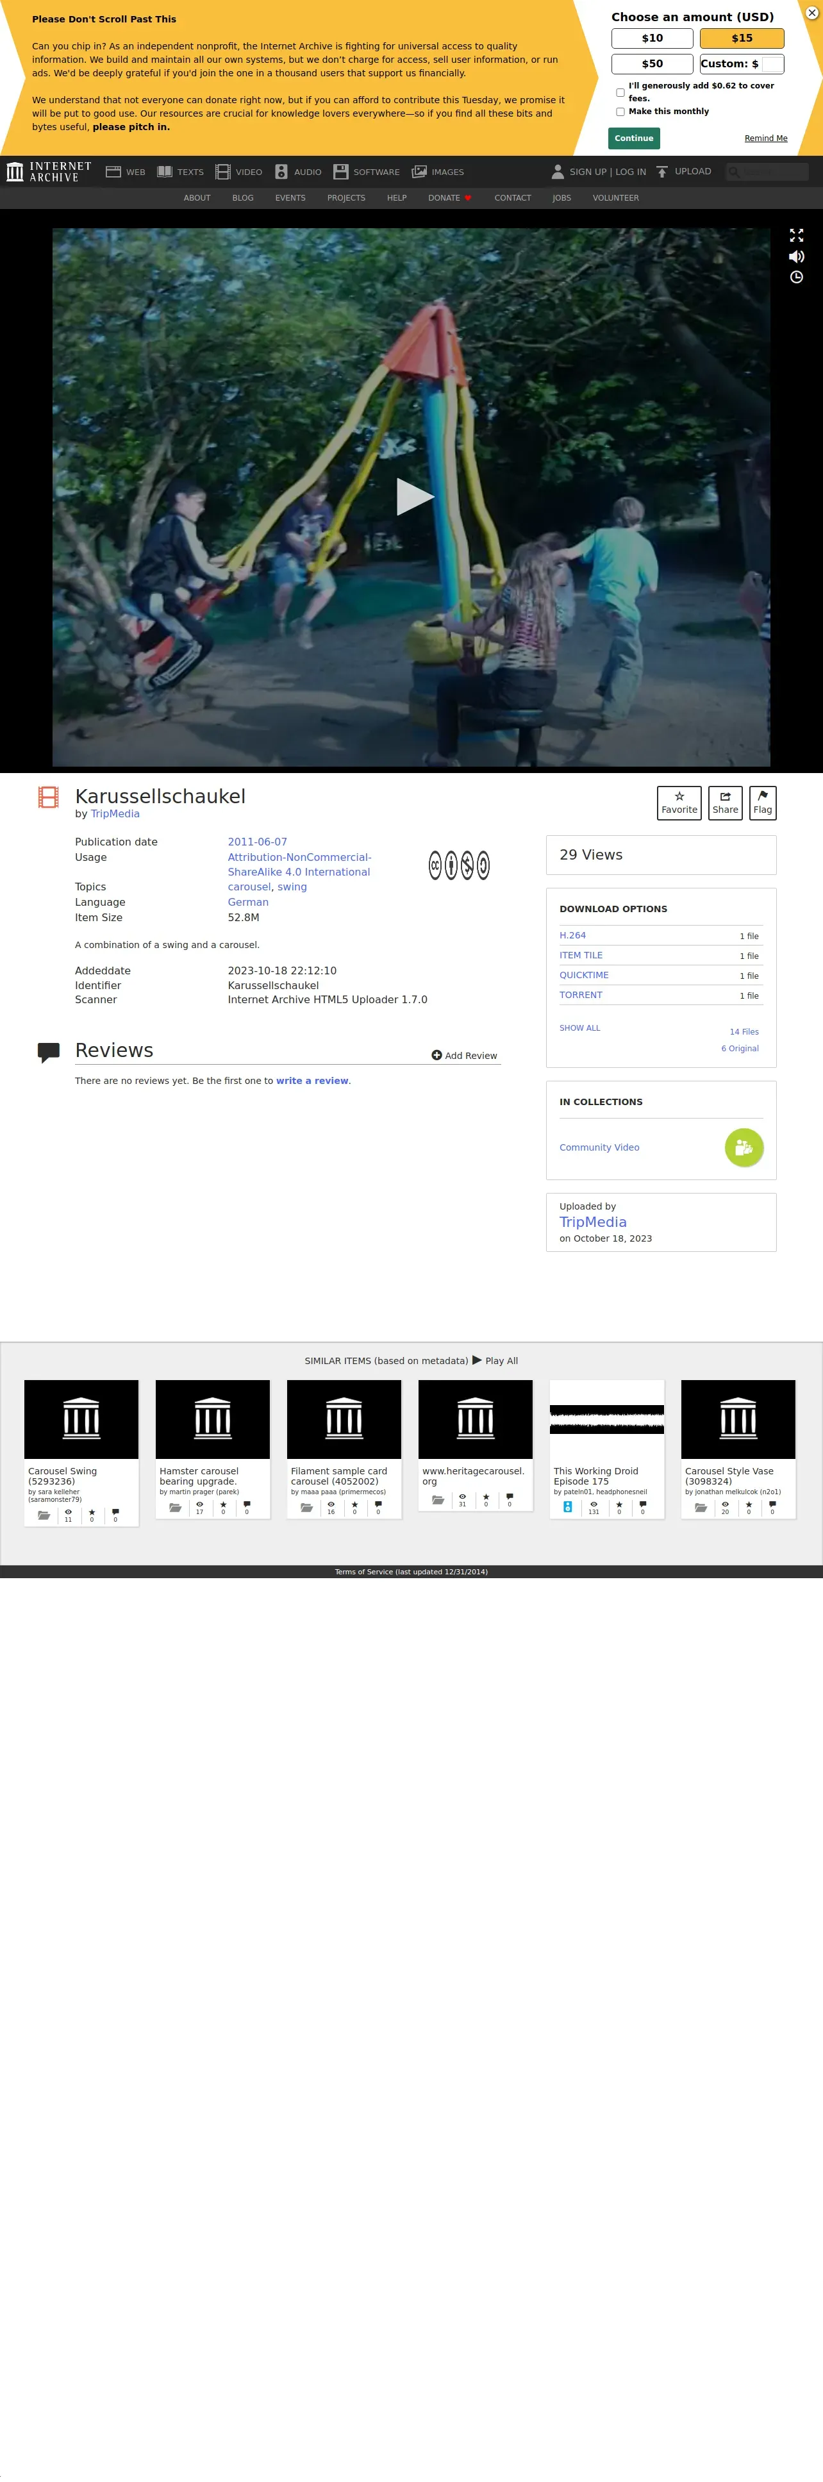This screenshot has height=2482, width=823.
Task: Click the green Community Video icon
Action: click(x=744, y=1147)
